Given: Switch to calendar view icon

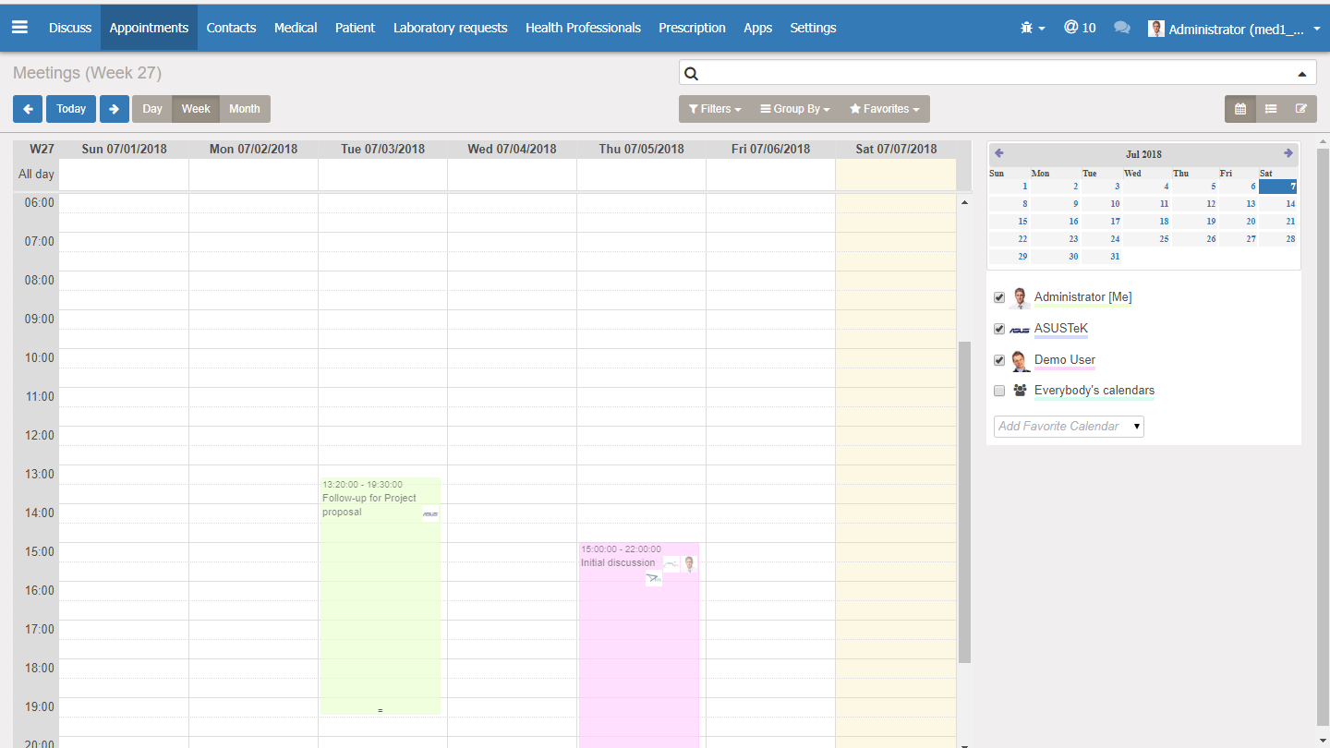Looking at the screenshot, I should tap(1240, 109).
